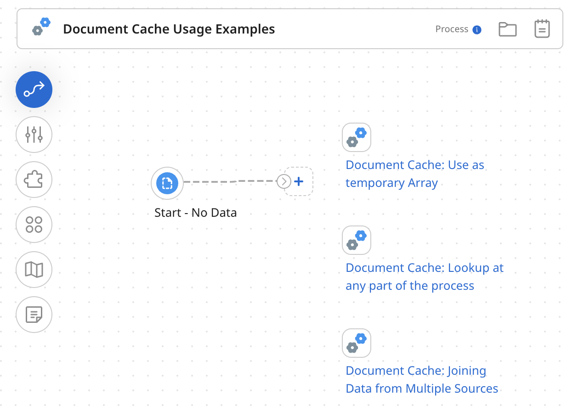This screenshot has height=417, width=567.
Task: Click the subprocess gear icon above temporary Array link
Action: coord(357,137)
